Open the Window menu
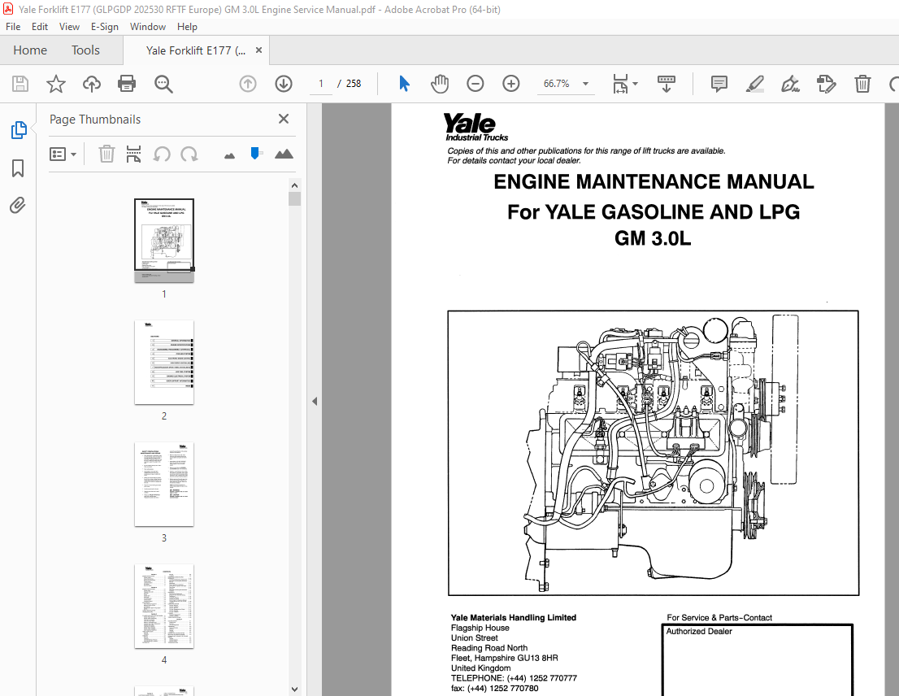Image resolution: width=899 pixels, height=696 pixels. pyautogui.click(x=147, y=26)
